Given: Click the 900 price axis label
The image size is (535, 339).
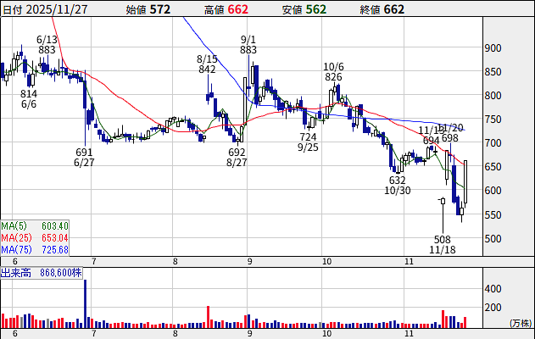Looking at the screenshot, I should coord(493,48).
